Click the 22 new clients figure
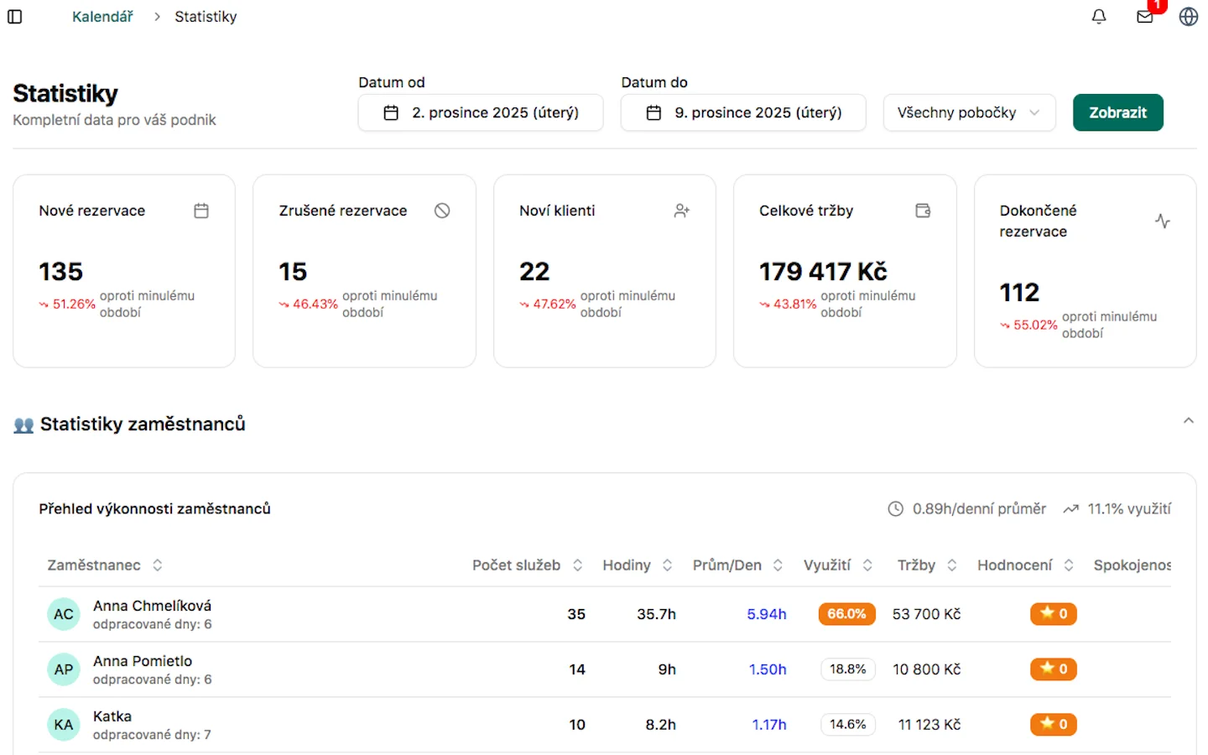 534,272
